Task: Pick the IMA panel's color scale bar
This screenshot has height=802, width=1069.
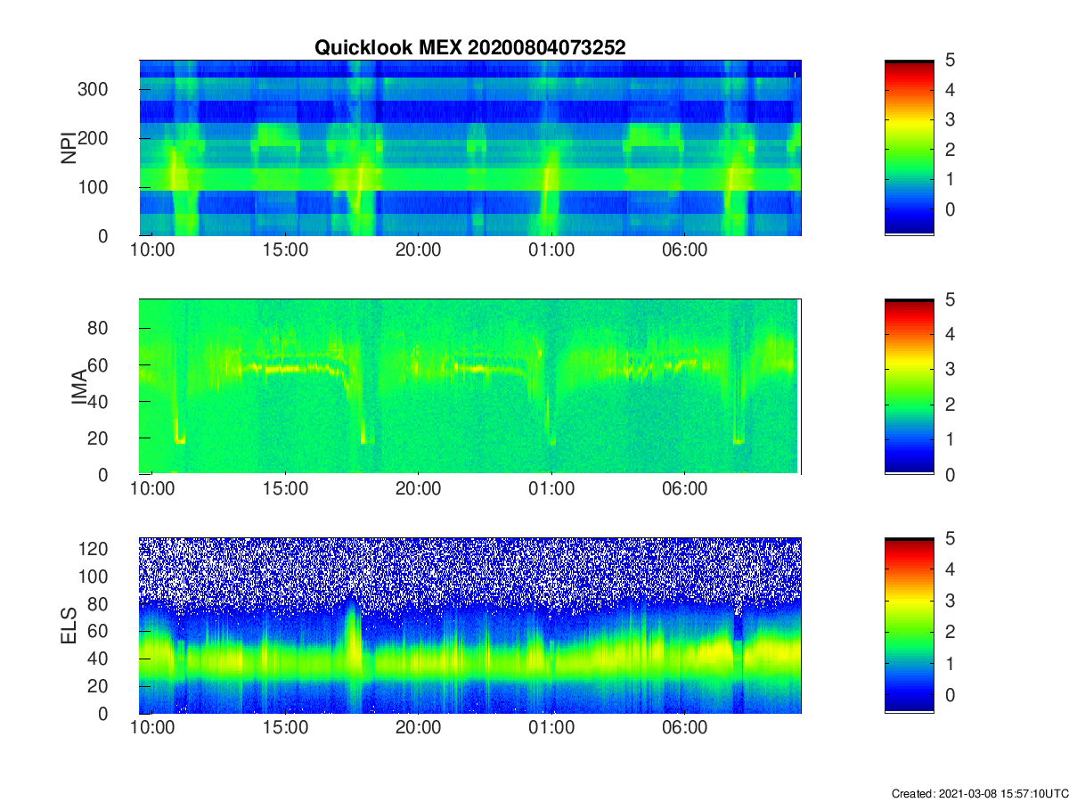Action: point(909,387)
